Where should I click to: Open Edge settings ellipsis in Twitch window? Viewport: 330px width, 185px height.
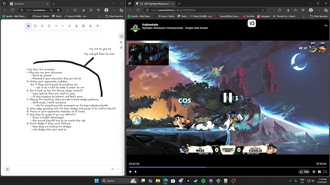(318, 10)
